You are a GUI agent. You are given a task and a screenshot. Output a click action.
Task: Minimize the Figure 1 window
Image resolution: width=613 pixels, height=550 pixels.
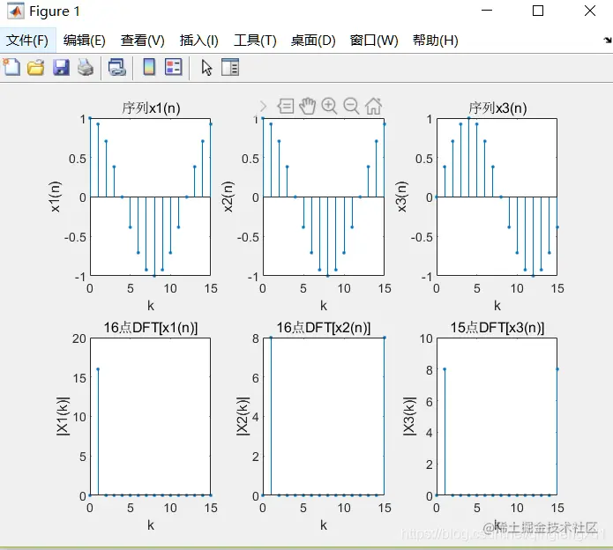coord(487,11)
